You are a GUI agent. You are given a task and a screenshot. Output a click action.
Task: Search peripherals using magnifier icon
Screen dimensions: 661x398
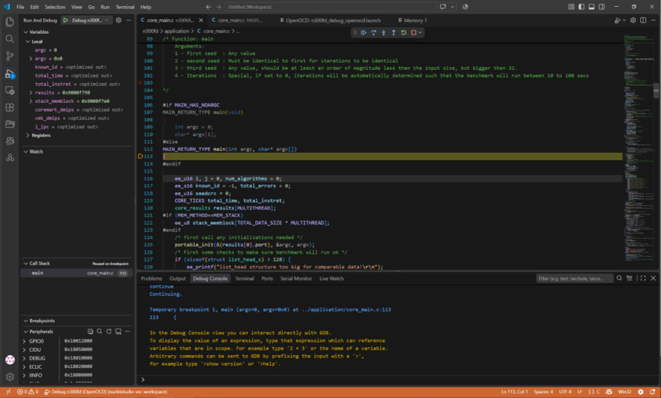click(x=100, y=331)
